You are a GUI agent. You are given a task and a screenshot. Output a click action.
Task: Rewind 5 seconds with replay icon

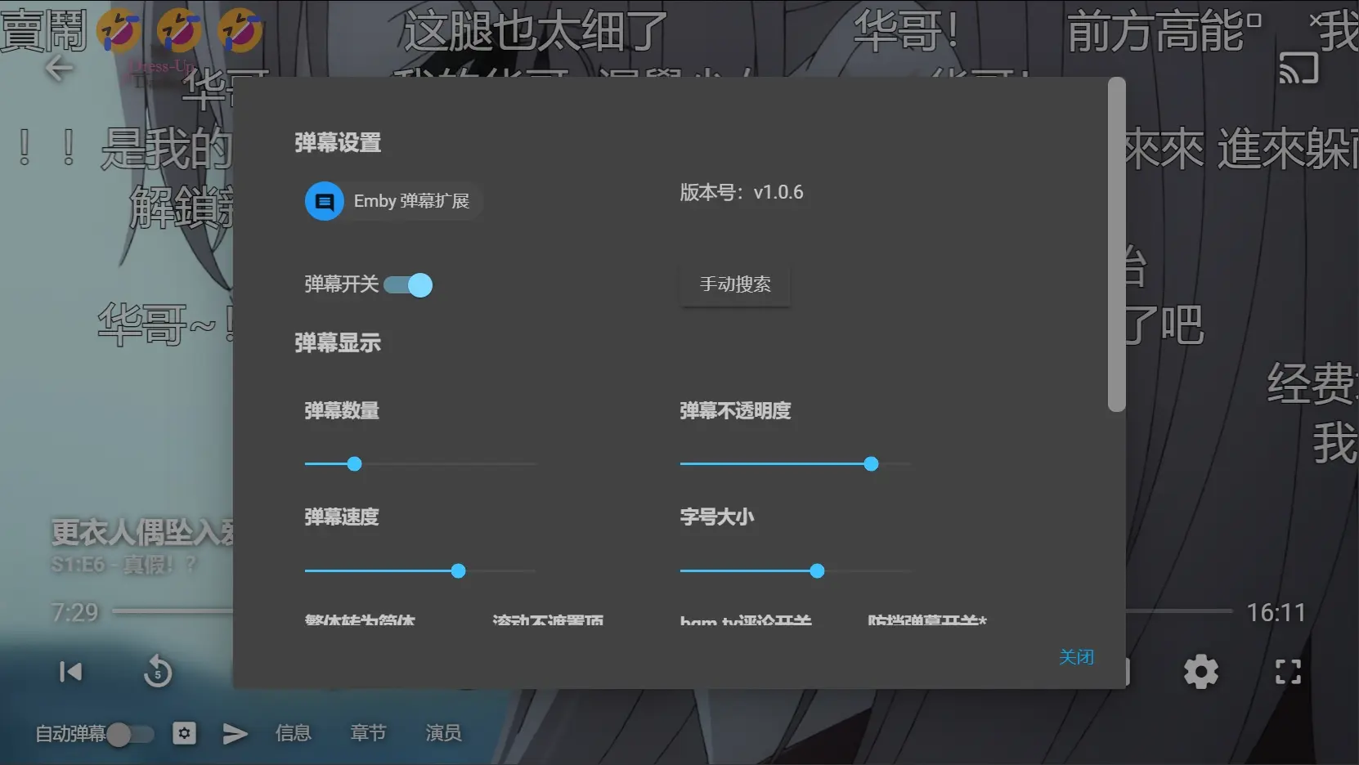[158, 673]
